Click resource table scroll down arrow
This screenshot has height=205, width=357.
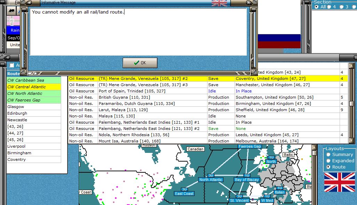(351, 141)
